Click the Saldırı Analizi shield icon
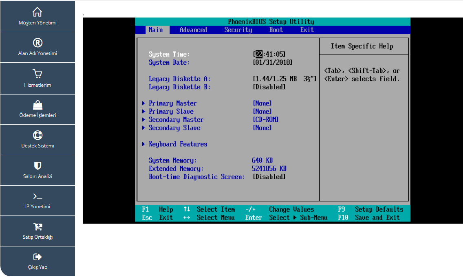Image resolution: width=463 pixels, height=277 pixels. point(37,166)
